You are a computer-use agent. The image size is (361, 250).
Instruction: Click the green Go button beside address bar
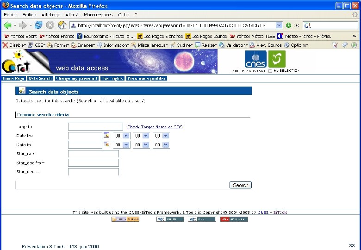click(288, 25)
